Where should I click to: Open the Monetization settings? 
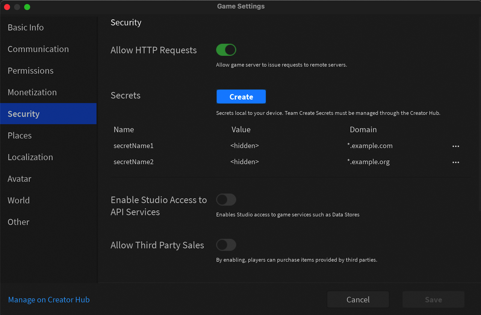(x=32, y=92)
